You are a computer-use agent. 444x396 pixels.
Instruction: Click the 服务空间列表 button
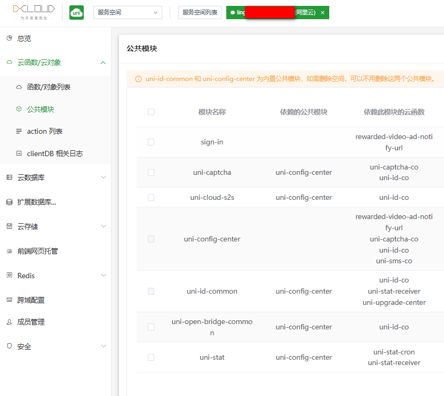coord(200,12)
